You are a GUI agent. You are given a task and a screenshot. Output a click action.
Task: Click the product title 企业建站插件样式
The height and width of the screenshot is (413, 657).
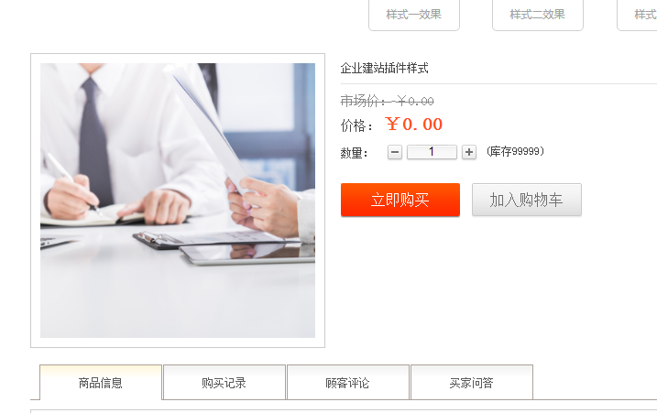tap(384, 68)
